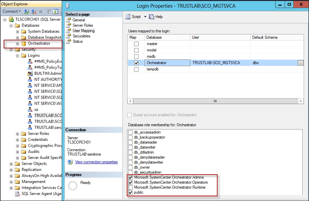Click the ##MS_PolicyEv login icon
The width and height of the screenshot is (309, 201).
point(30,61)
